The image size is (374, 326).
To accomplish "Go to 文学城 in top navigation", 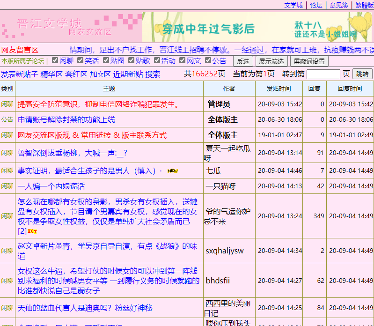I will [293, 5].
